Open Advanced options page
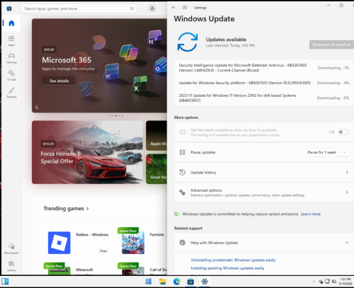The width and height of the screenshot is (354, 288). click(263, 192)
